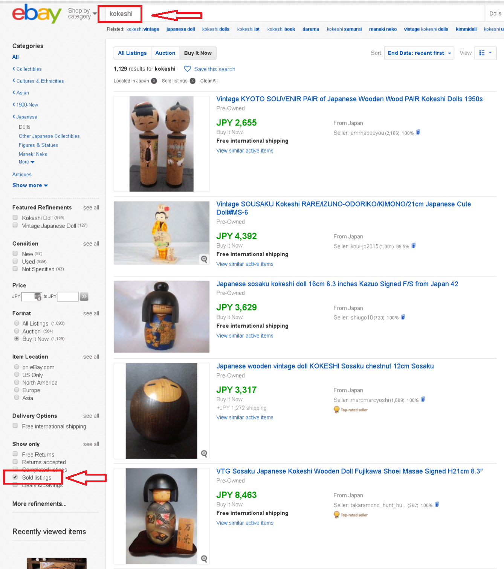Submit the price range arrow button
504x569 pixels.
(84, 297)
